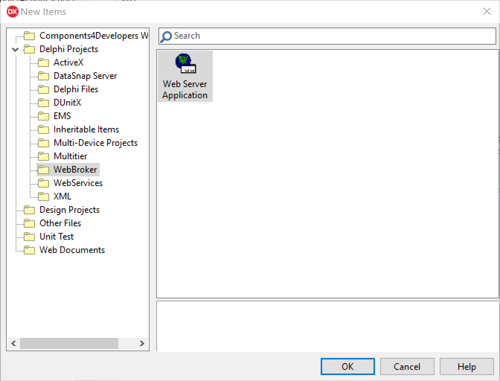Click the Design Projects folder icon
This screenshot has height=381, width=500.
[x=29, y=210]
